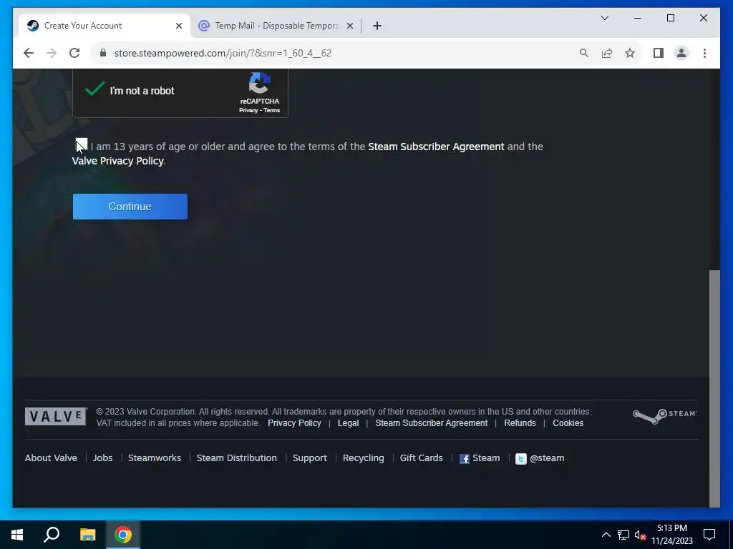This screenshot has height=549, width=733.
Task: Open @steam Twitter link
Action: click(x=540, y=458)
